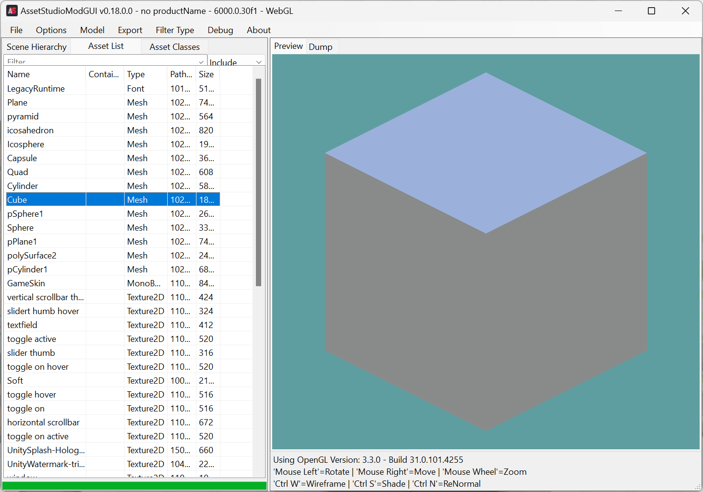Select the 'toggle active' texture row

[113, 339]
